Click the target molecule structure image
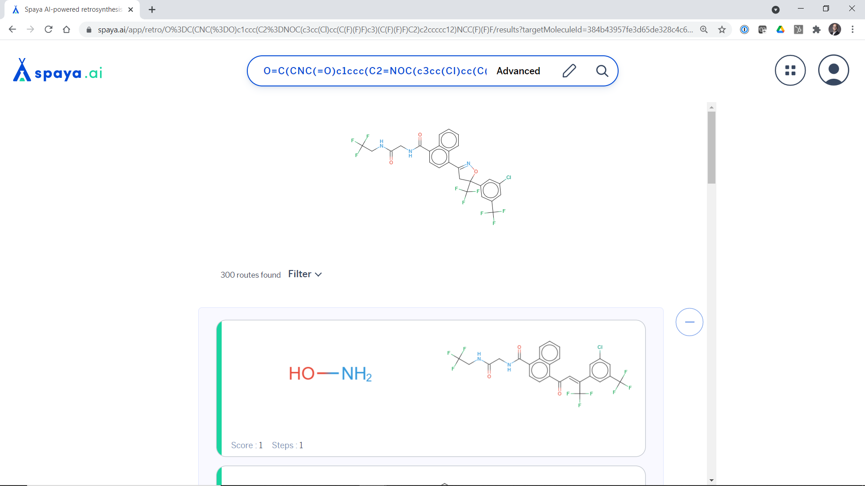Image resolution: width=865 pixels, height=486 pixels. 431,178
